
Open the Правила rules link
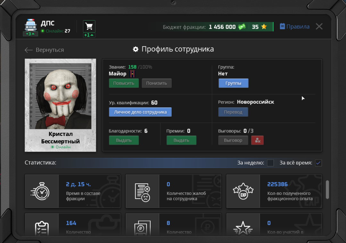pyautogui.click(x=294, y=27)
